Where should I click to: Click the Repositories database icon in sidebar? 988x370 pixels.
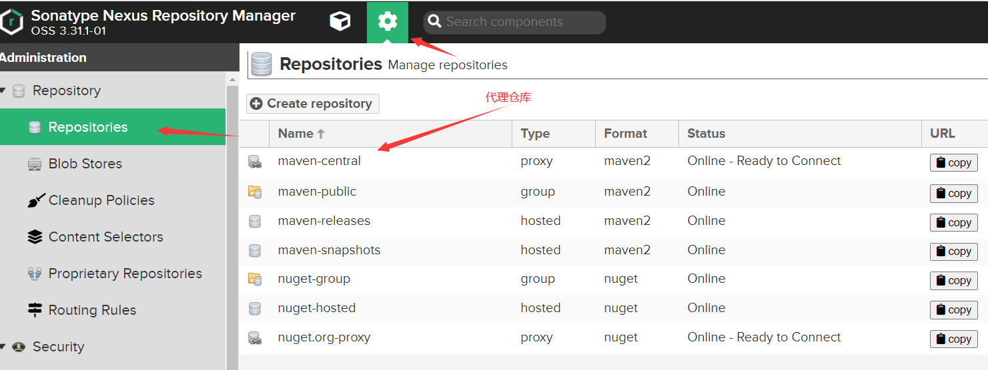pos(35,128)
